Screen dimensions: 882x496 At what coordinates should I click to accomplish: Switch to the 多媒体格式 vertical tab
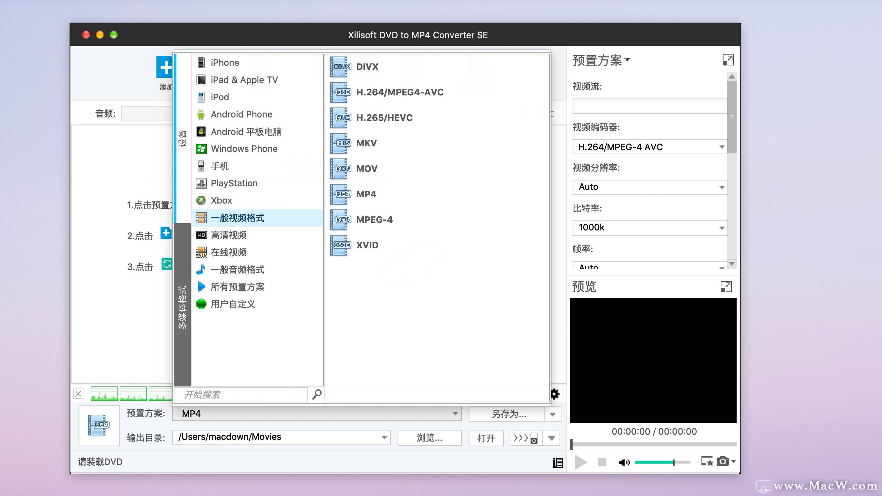(183, 305)
